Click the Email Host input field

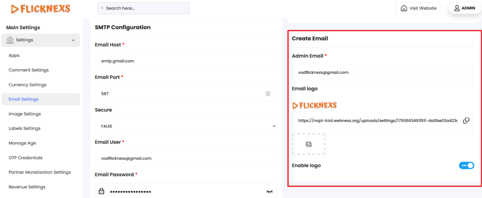[186, 61]
